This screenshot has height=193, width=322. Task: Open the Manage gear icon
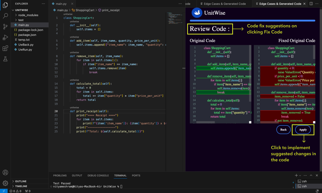[x=5, y=183]
